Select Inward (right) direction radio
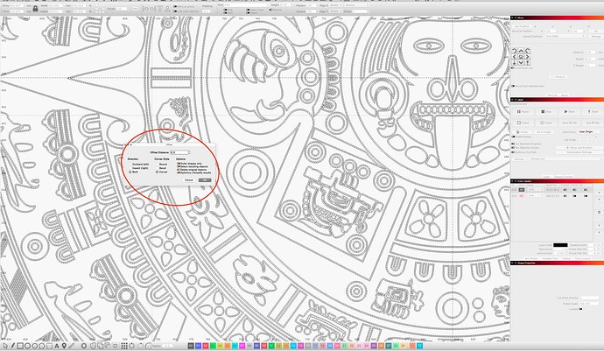 click(x=130, y=168)
